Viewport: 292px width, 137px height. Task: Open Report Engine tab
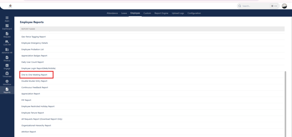[x=161, y=13]
